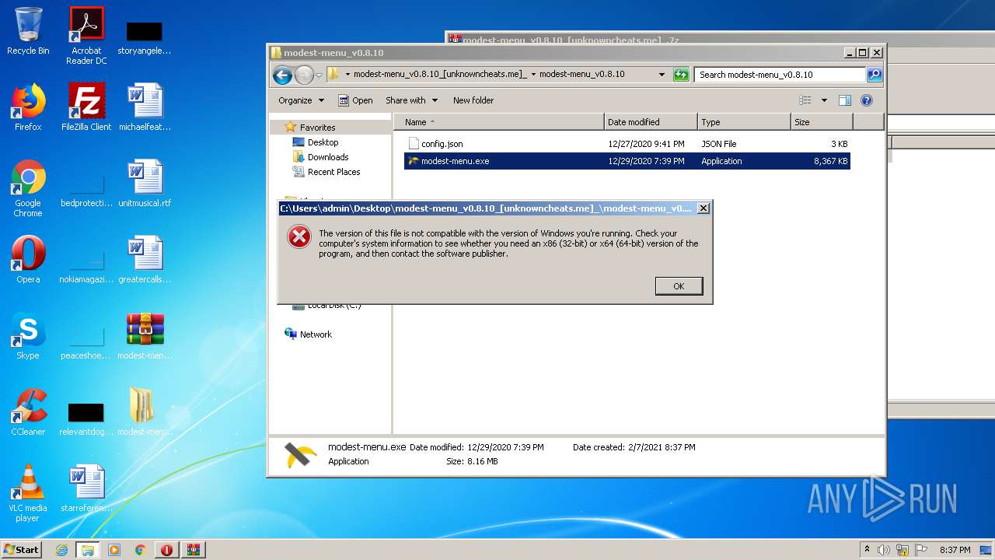Viewport: 995px width, 560px height.
Task: Open the address bar history dropdown
Action: point(662,75)
